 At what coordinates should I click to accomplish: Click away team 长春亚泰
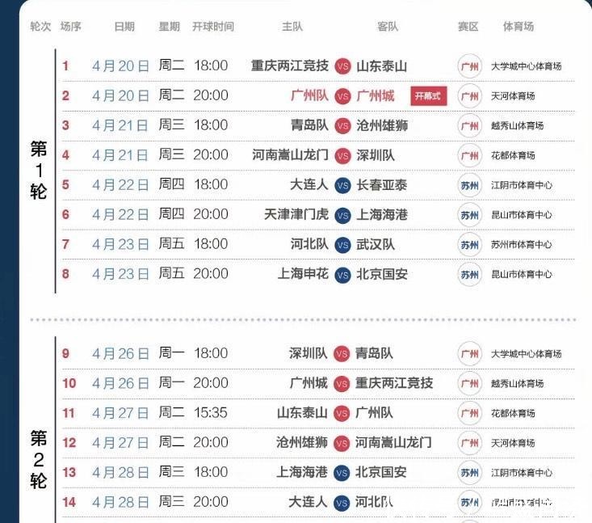(382, 185)
